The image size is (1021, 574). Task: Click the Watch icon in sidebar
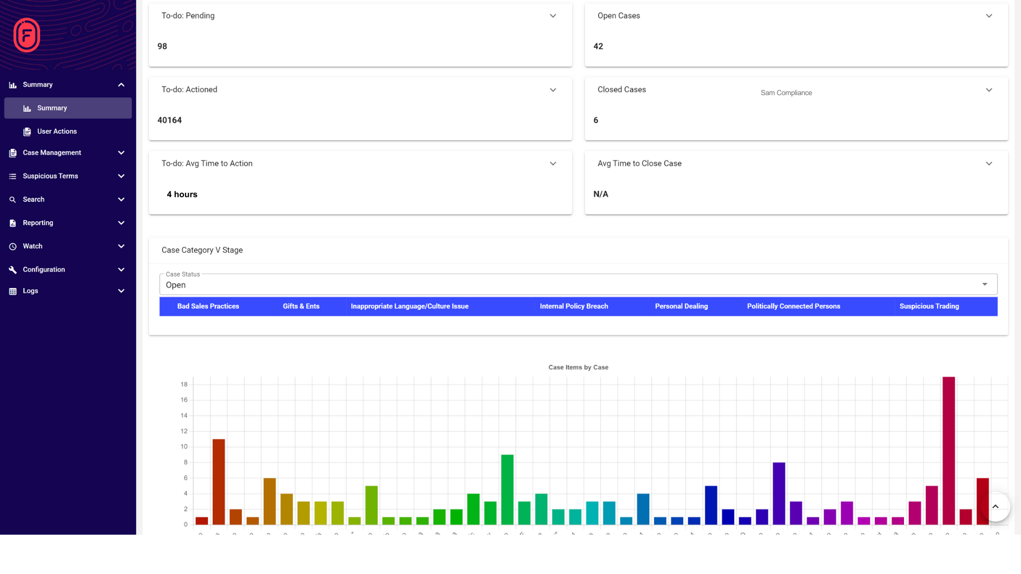click(x=13, y=246)
